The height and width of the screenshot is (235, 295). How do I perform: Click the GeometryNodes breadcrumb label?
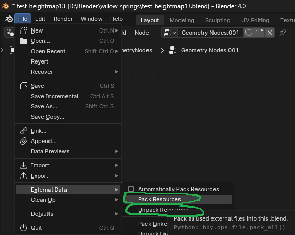[x=137, y=50]
